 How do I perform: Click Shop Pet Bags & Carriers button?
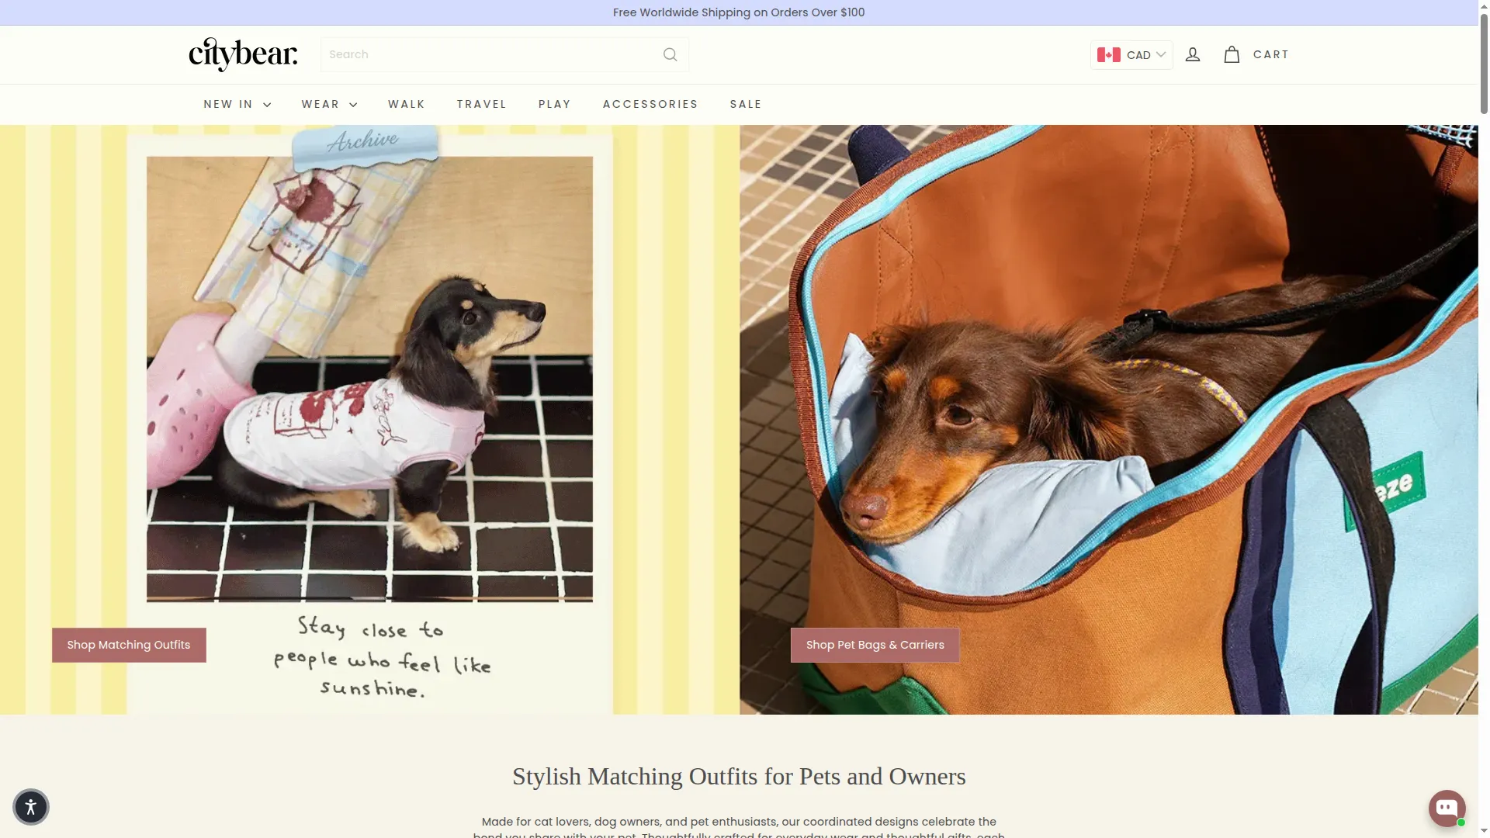pos(875,645)
